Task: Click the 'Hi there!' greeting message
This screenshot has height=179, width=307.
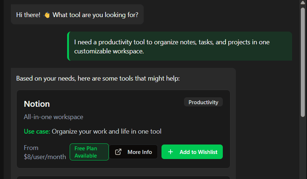Action: (77, 15)
